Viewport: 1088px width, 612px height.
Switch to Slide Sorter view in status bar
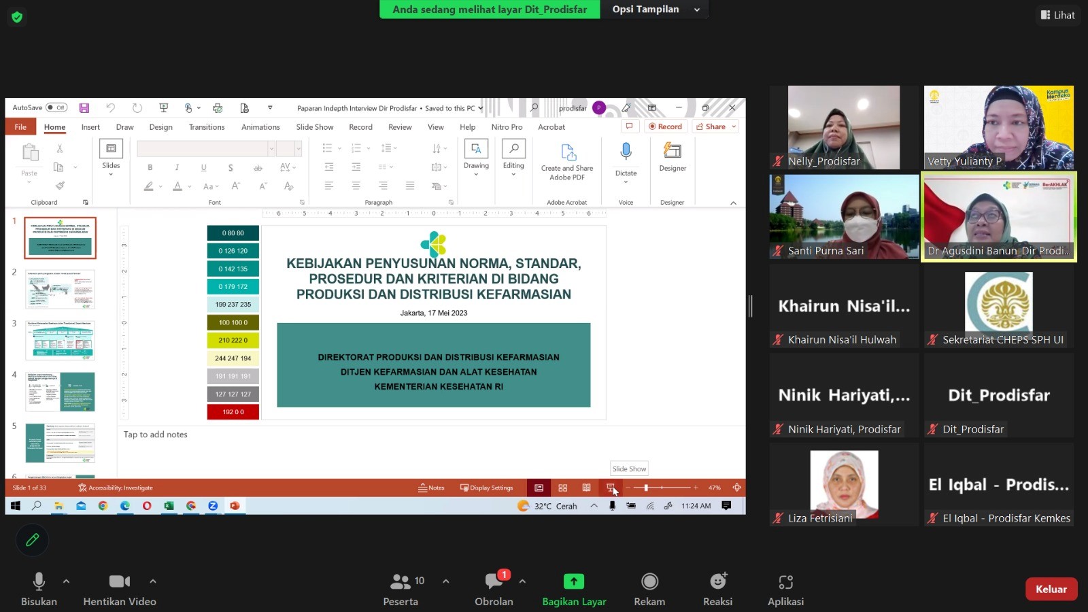562,488
